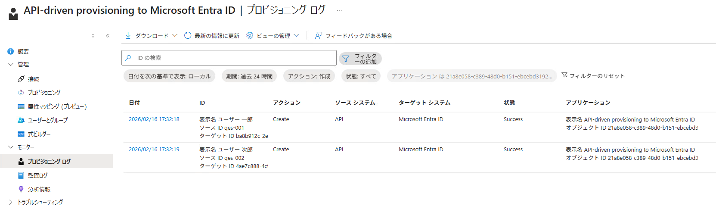
Task: Click the feedback person icon
Action: [318, 35]
